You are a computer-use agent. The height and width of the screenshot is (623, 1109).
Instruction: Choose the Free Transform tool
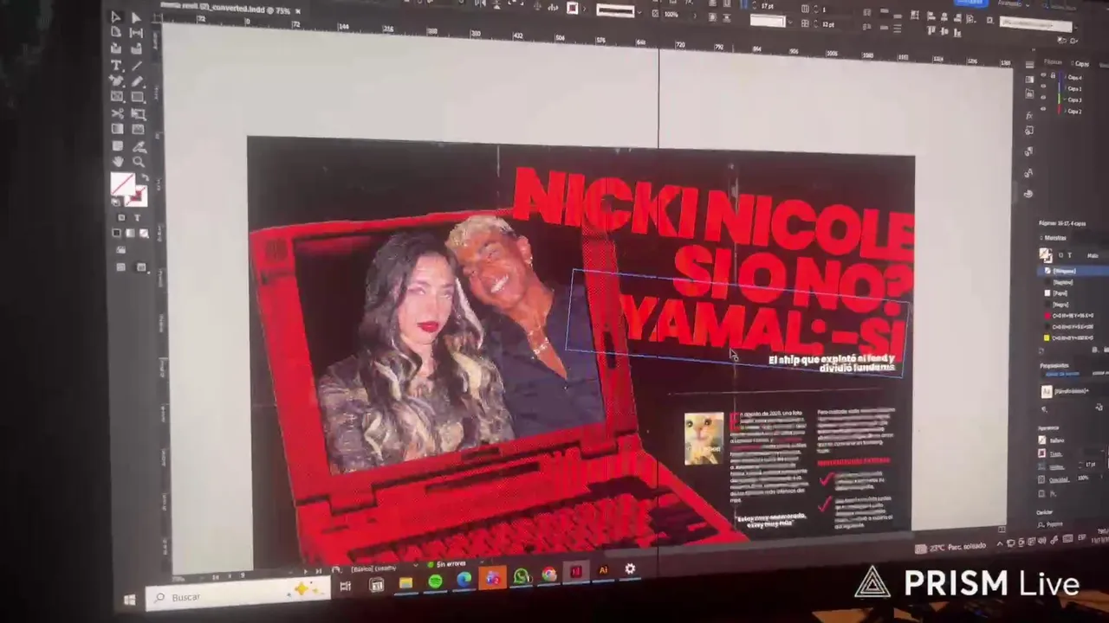coord(137,113)
